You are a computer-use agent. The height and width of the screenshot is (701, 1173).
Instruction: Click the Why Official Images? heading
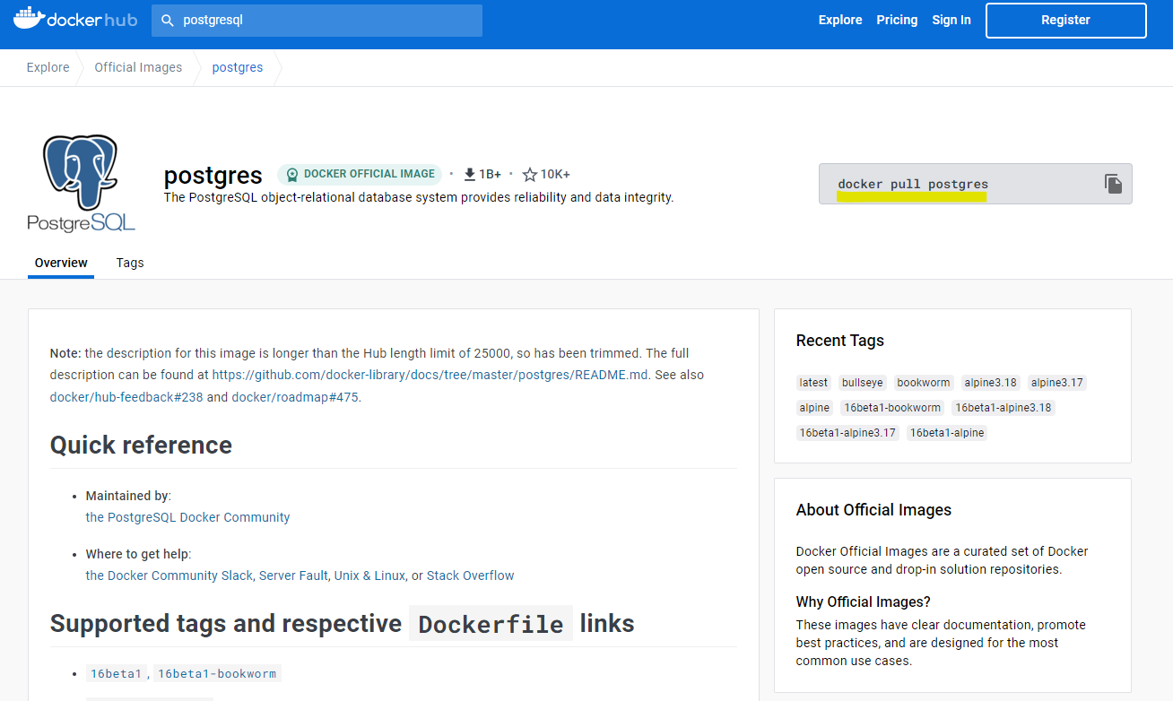(x=864, y=601)
